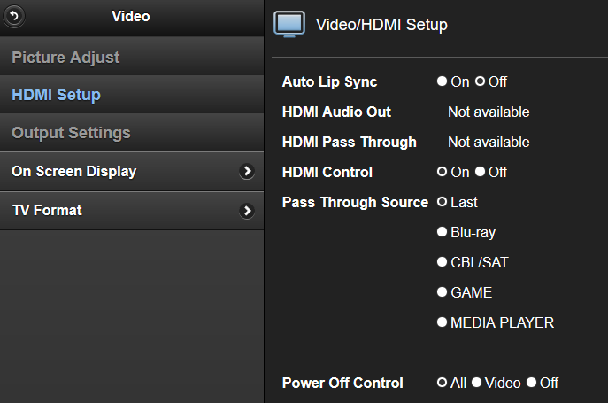The height and width of the screenshot is (403, 608).
Task: Open the On Screen Display menu item
Action: click(x=132, y=171)
